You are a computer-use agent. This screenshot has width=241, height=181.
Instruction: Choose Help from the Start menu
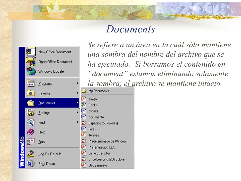click(x=52, y=132)
